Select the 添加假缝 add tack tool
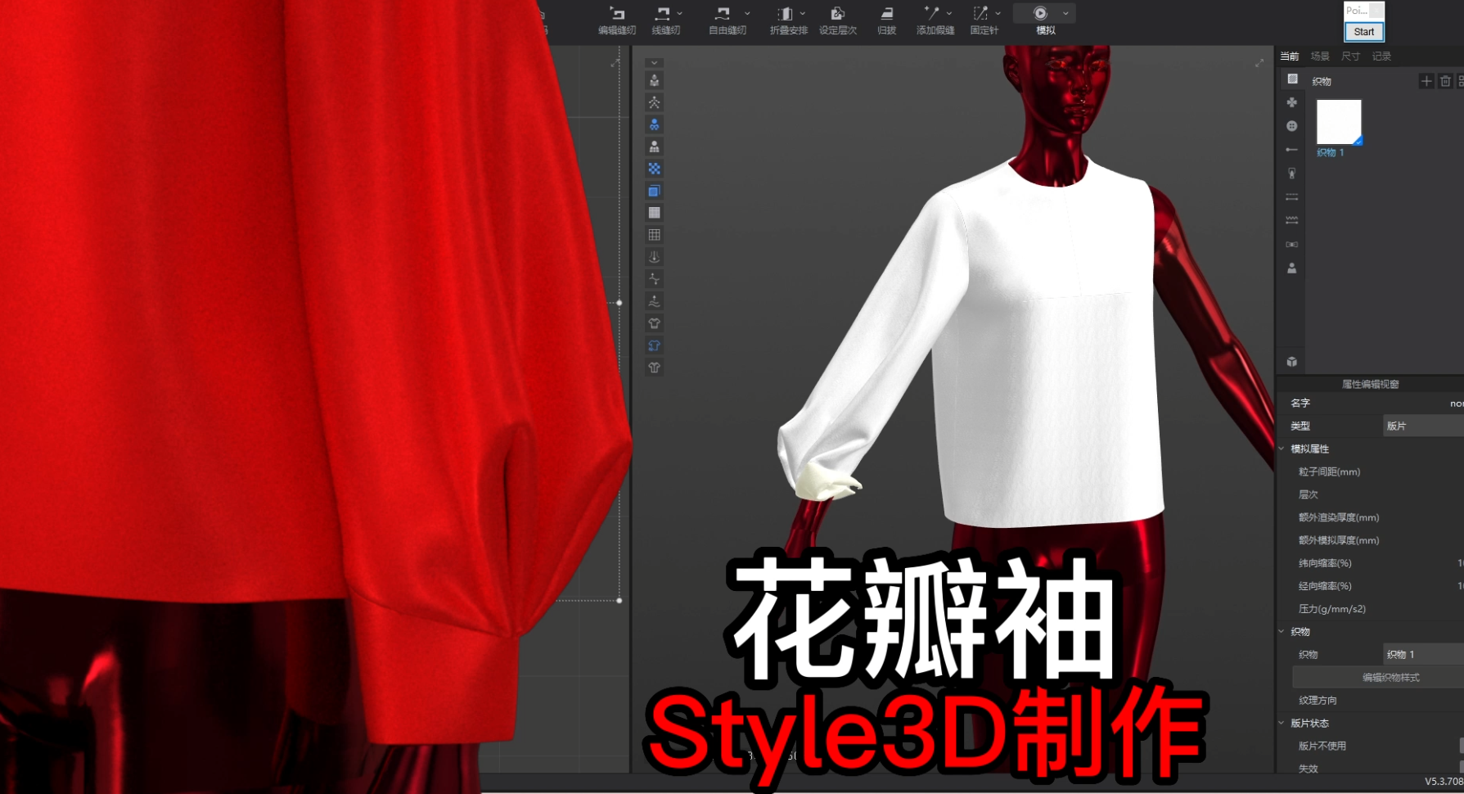Image resolution: width=1464 pixels, height=794 pixels. click(x=933, y=20)
